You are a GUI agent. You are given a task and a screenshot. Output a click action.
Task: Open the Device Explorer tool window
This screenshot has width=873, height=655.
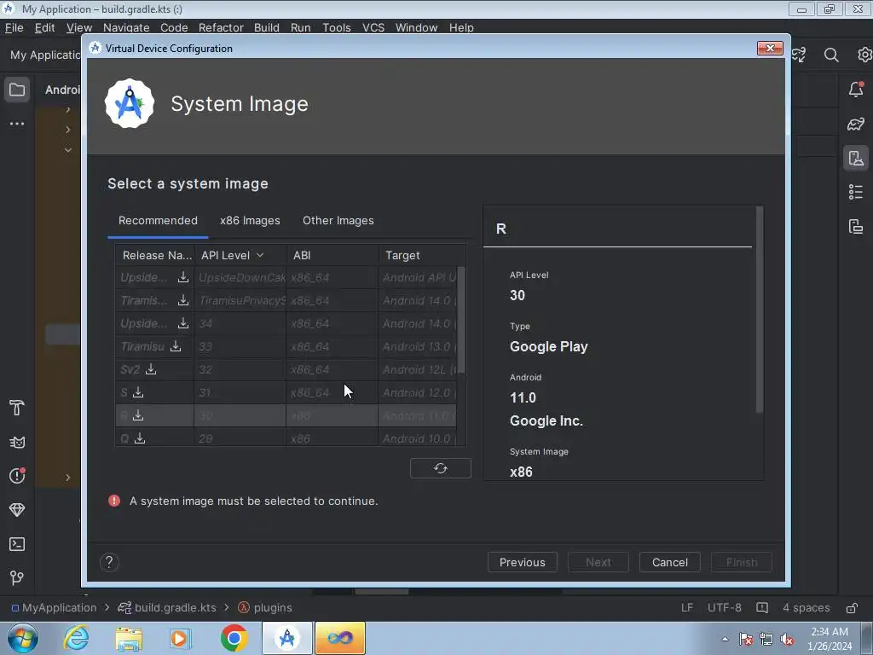pos(856,226)
